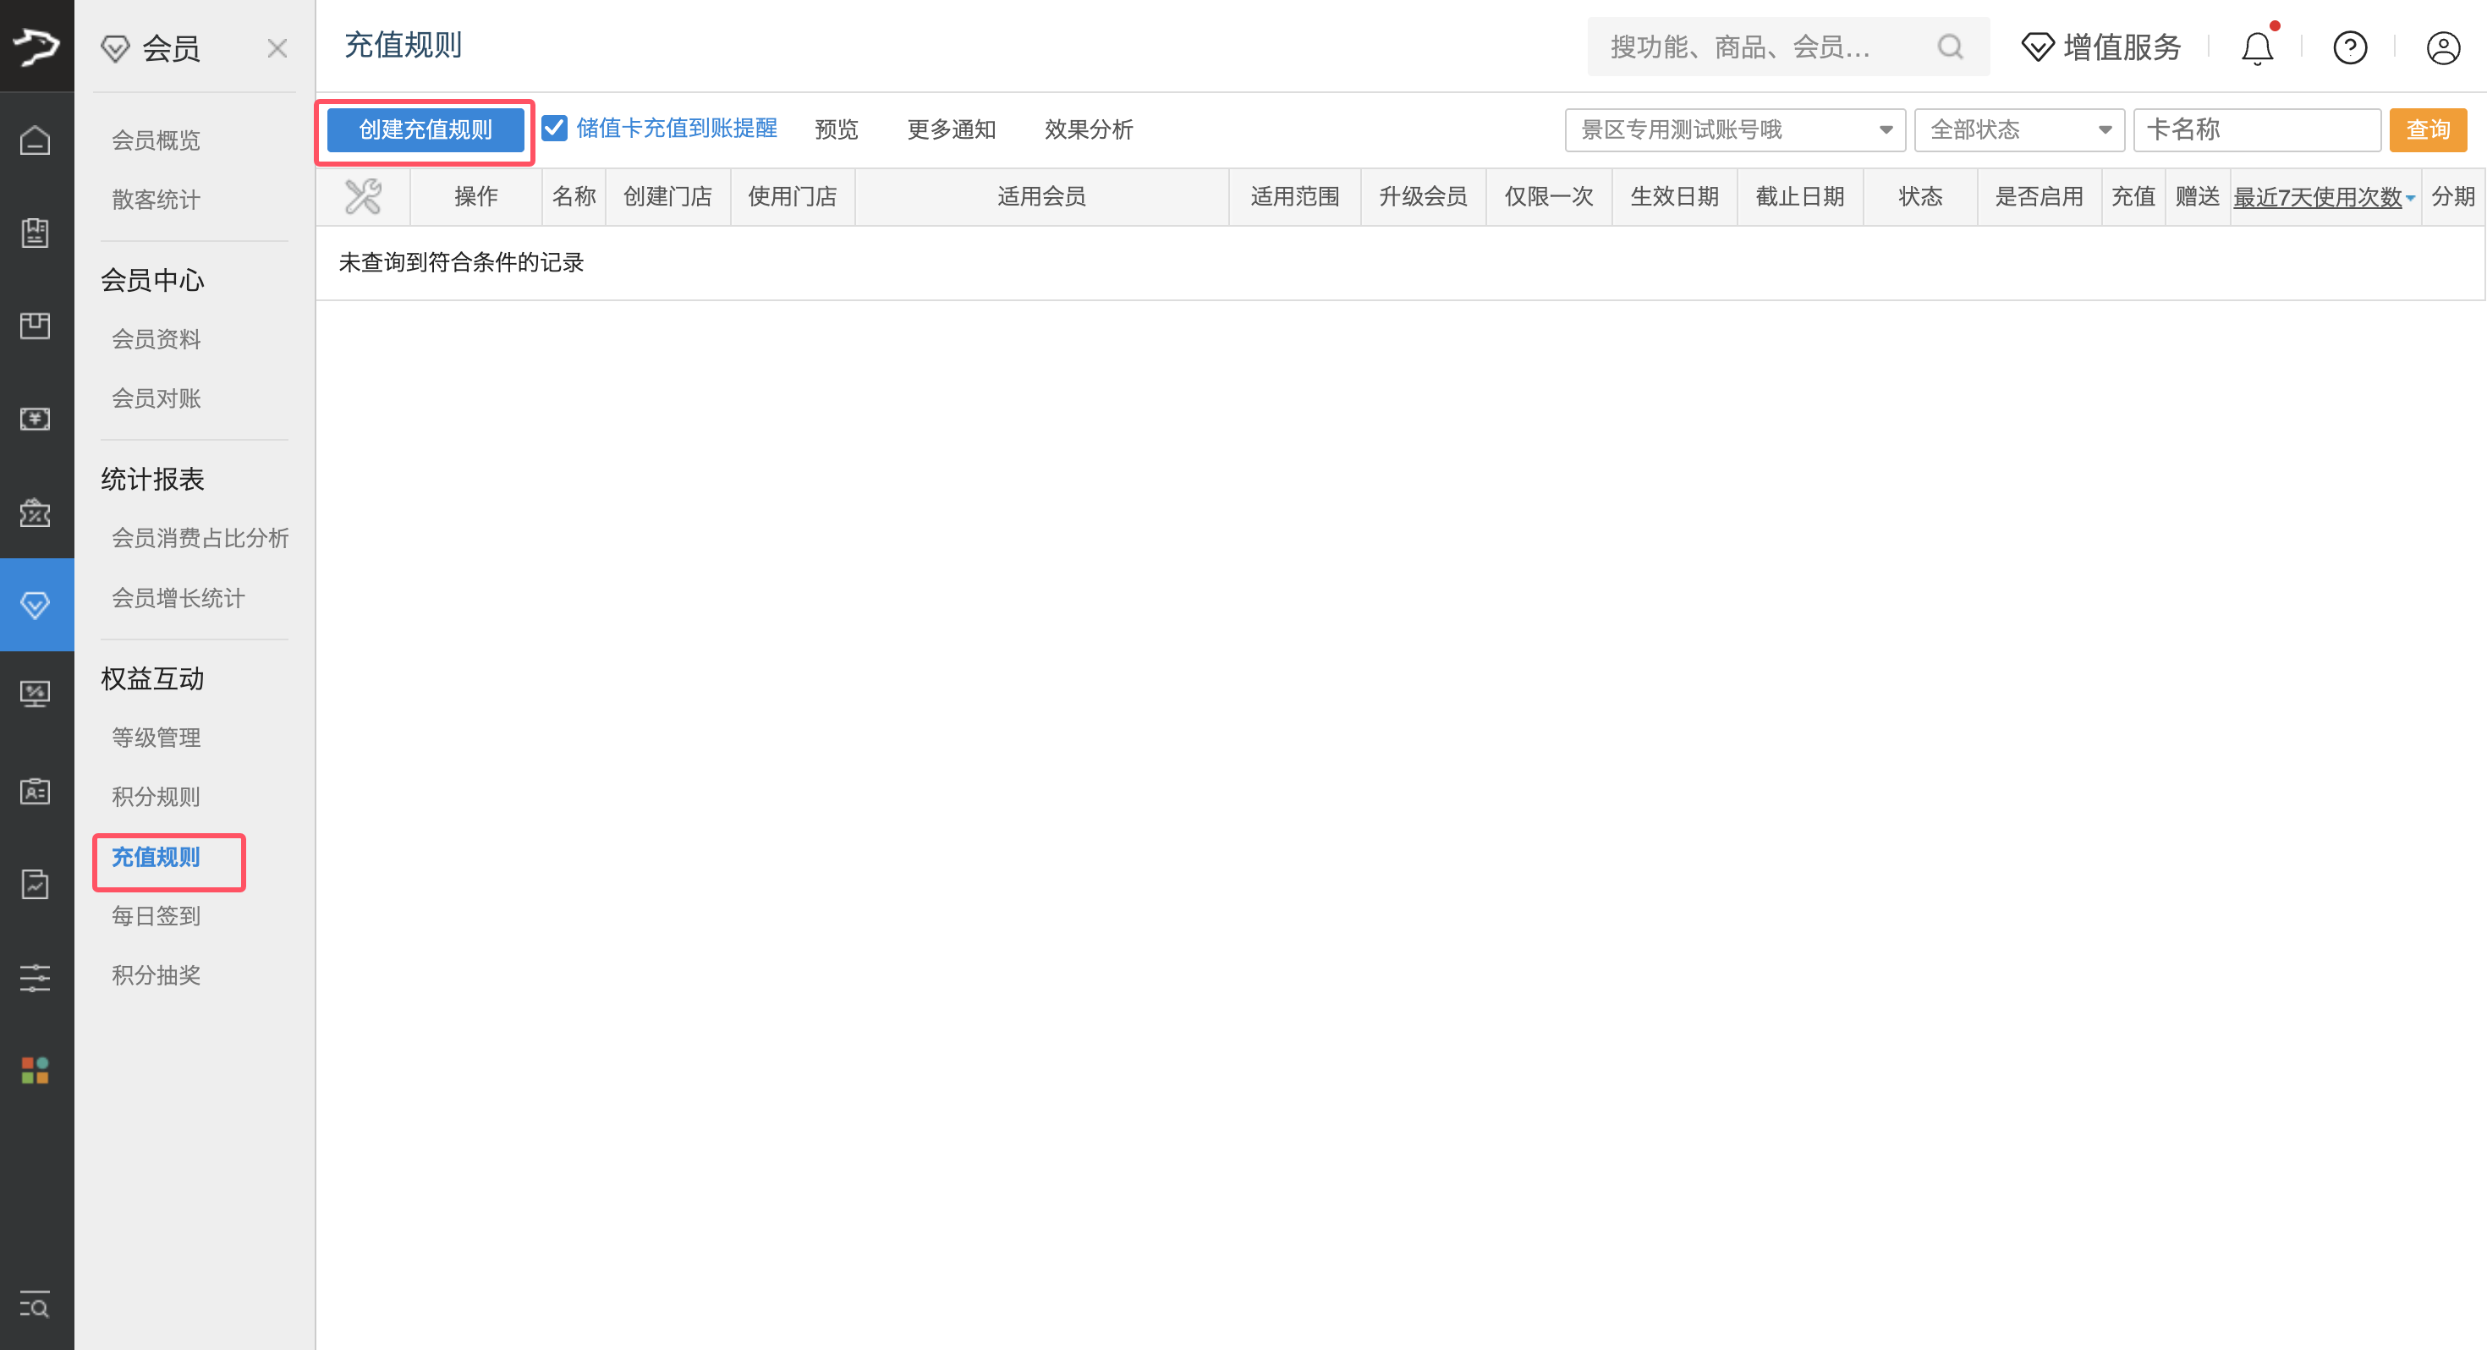The image size is (2487, 1350).
Task: Focus the 卡名称 input field
Action: (2256, 129)
